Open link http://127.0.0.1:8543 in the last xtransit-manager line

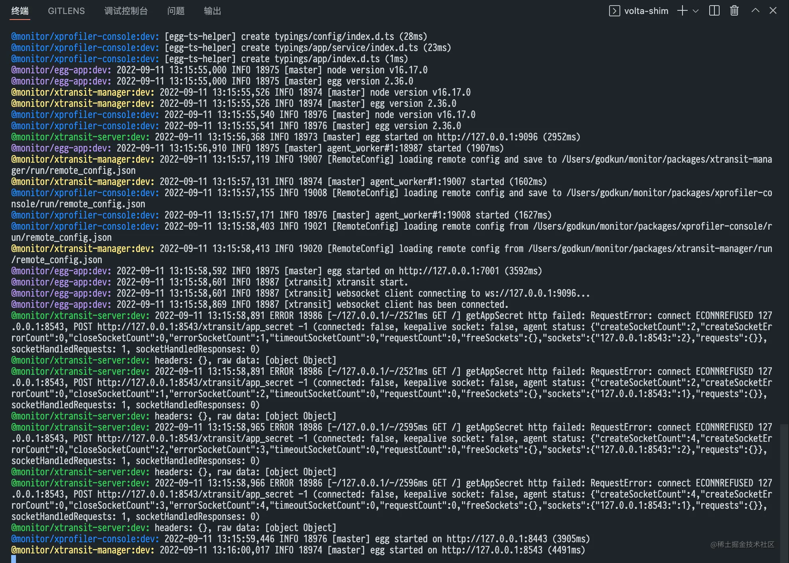click(492, 550)
